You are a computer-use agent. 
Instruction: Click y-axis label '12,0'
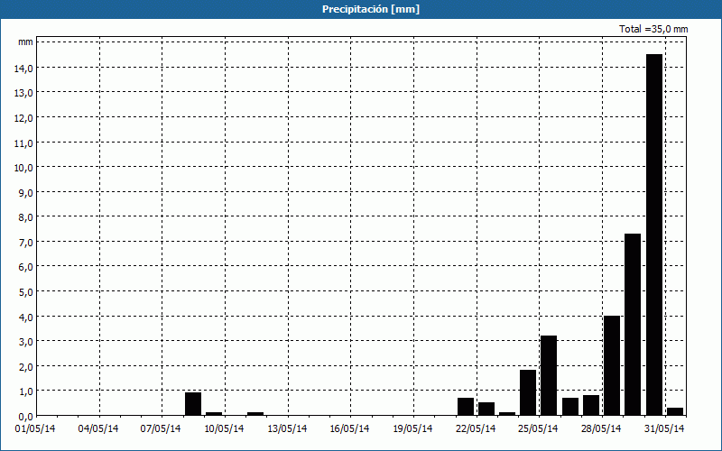(x=23, y=118)
